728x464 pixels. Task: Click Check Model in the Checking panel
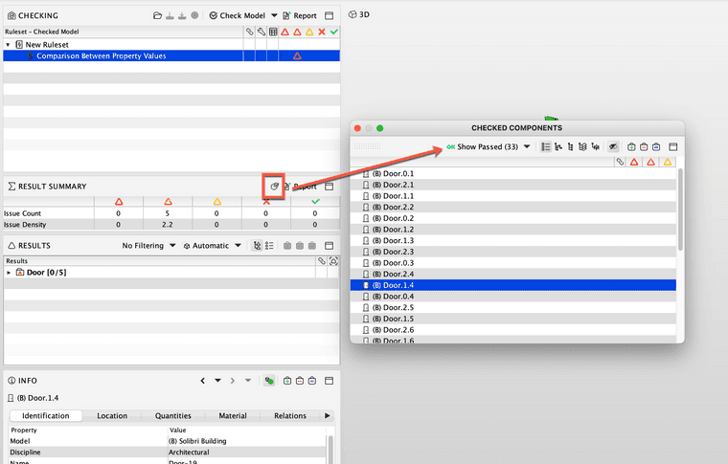point(238,15)
